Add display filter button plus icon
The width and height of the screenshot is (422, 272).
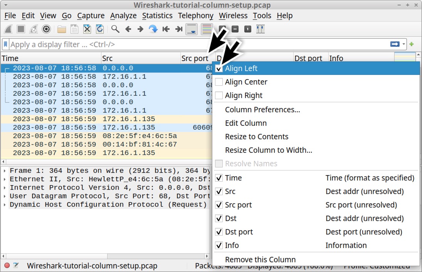[412, 44]
